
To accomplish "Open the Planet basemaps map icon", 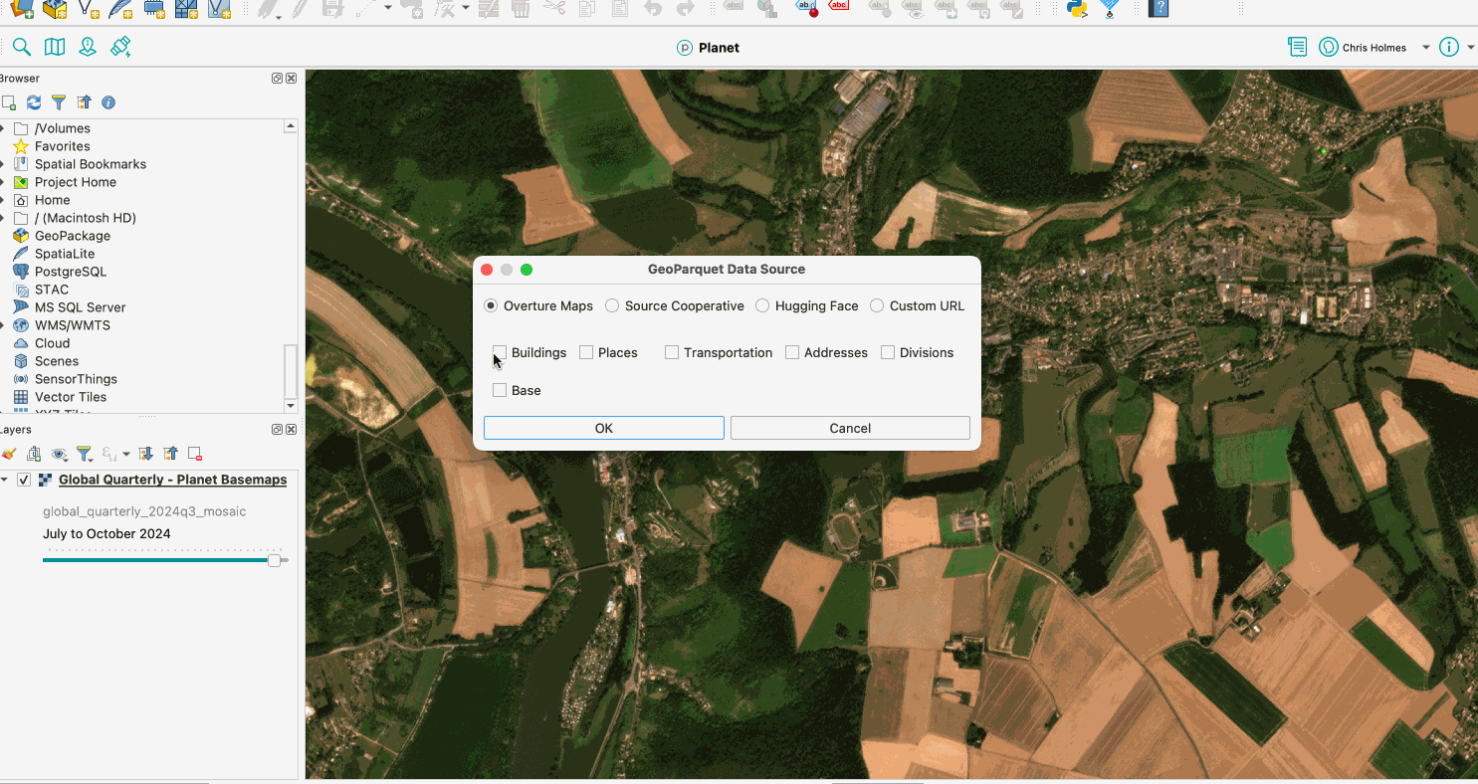I will tap(55, 47).
